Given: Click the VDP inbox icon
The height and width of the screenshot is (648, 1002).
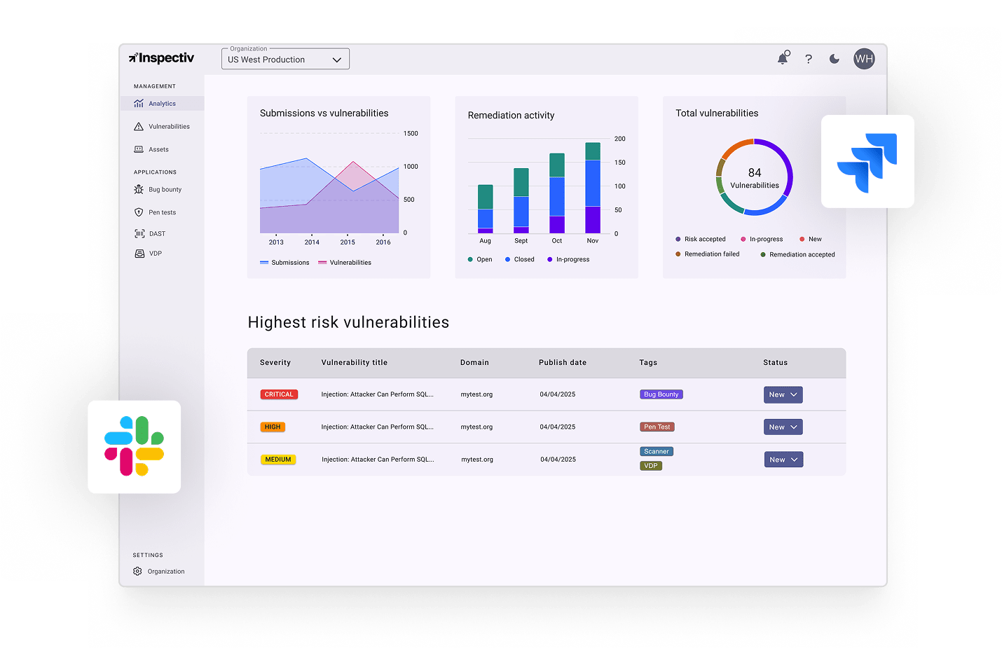Looking at the screenshot, I should click(139, 254).
